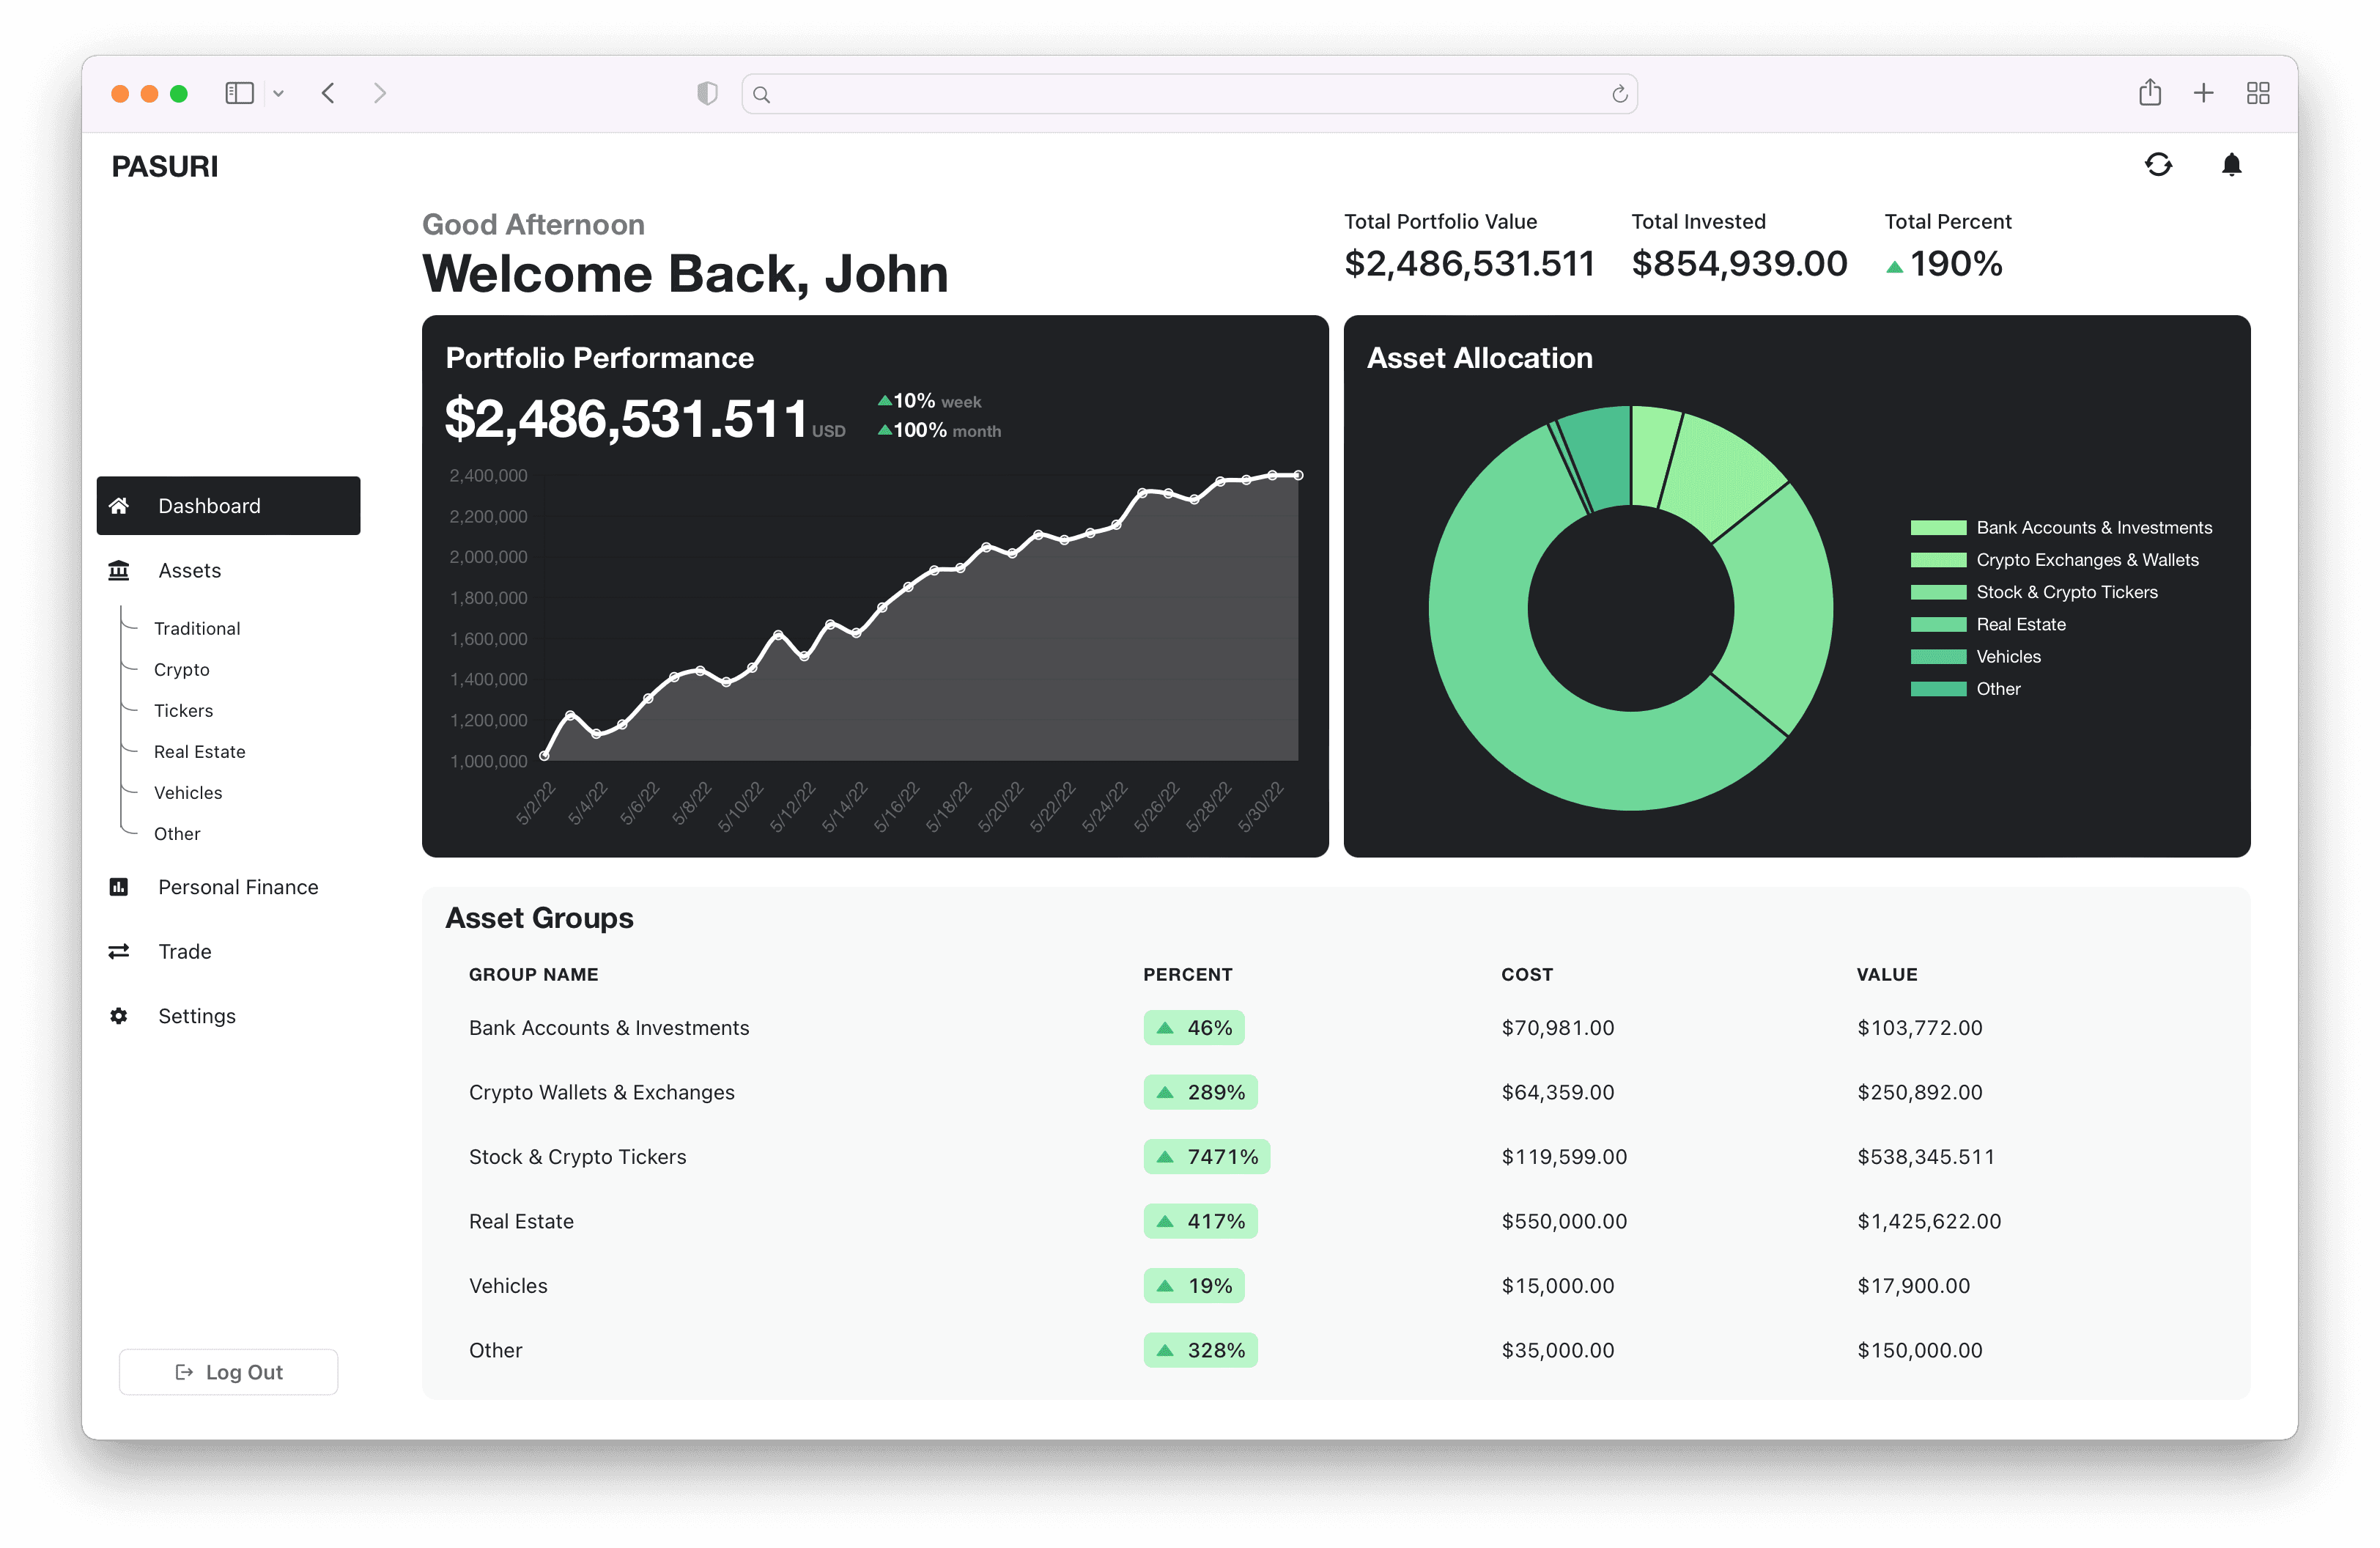Click the browser share icon
This screenshot has height=1548, width=2380.
[2150, 93]
